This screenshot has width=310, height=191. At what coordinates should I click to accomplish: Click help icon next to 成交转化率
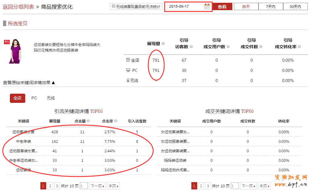[298, 47]
